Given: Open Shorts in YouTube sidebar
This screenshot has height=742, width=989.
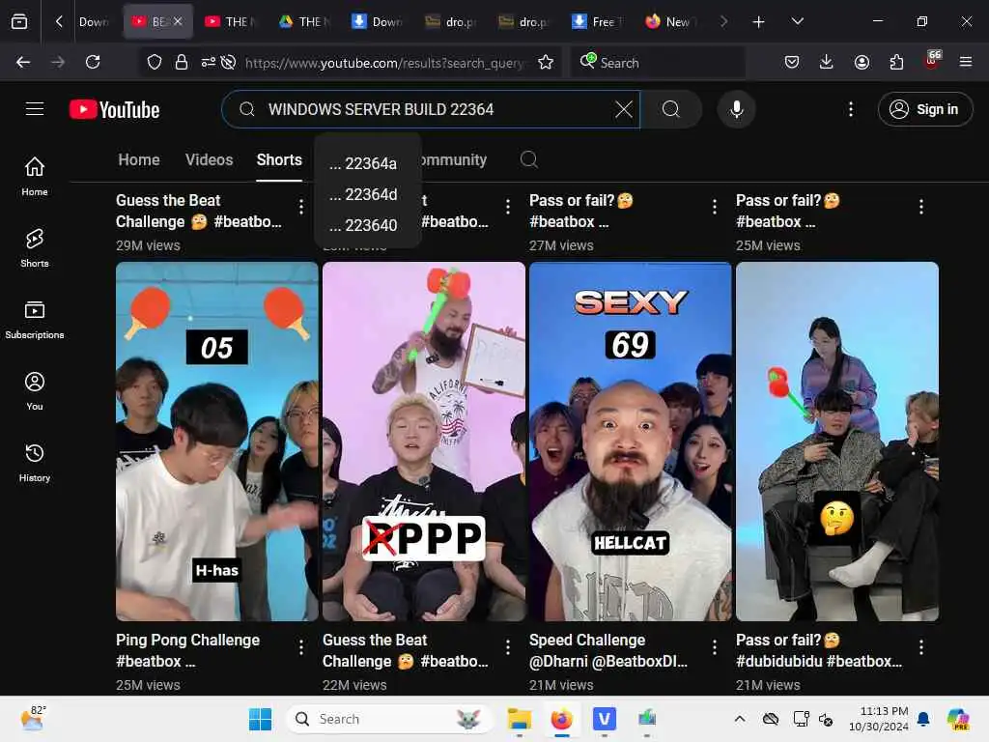Looking at the screenshot, I should [x=35, y=248].
